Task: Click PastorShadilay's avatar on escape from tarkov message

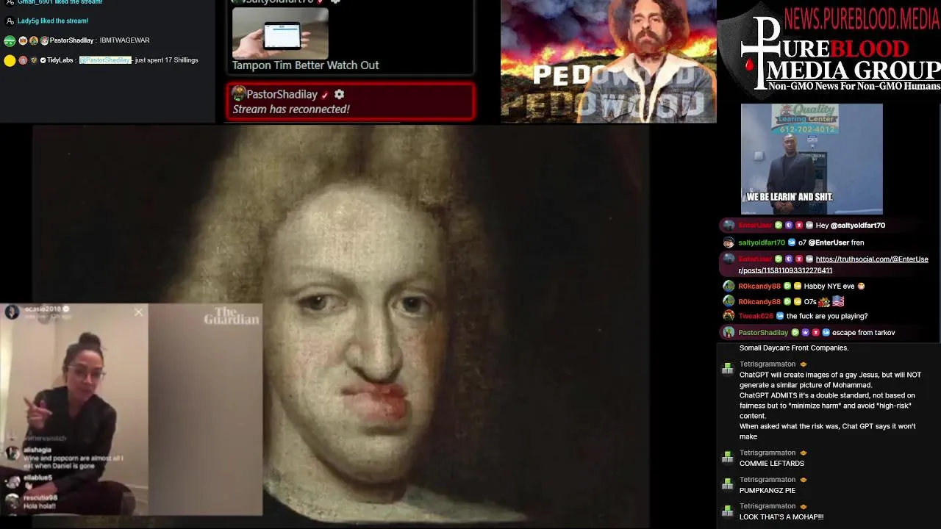Action: pos(729,333)
